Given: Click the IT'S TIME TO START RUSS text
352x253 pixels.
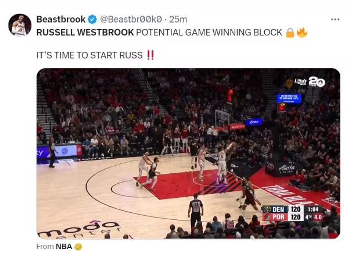Looking at the screenshot, I should click(89, 55).
